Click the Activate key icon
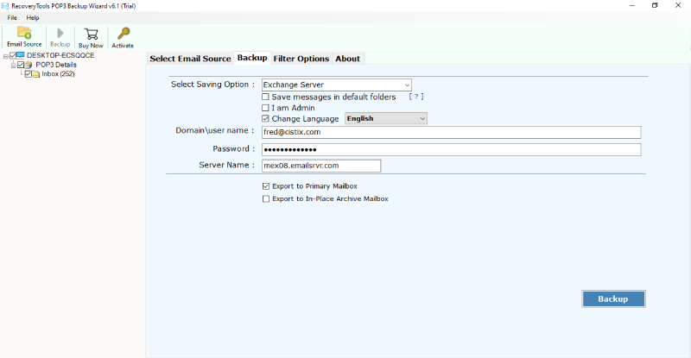Viewport: 691px width, 358px height. click(123, 33)
